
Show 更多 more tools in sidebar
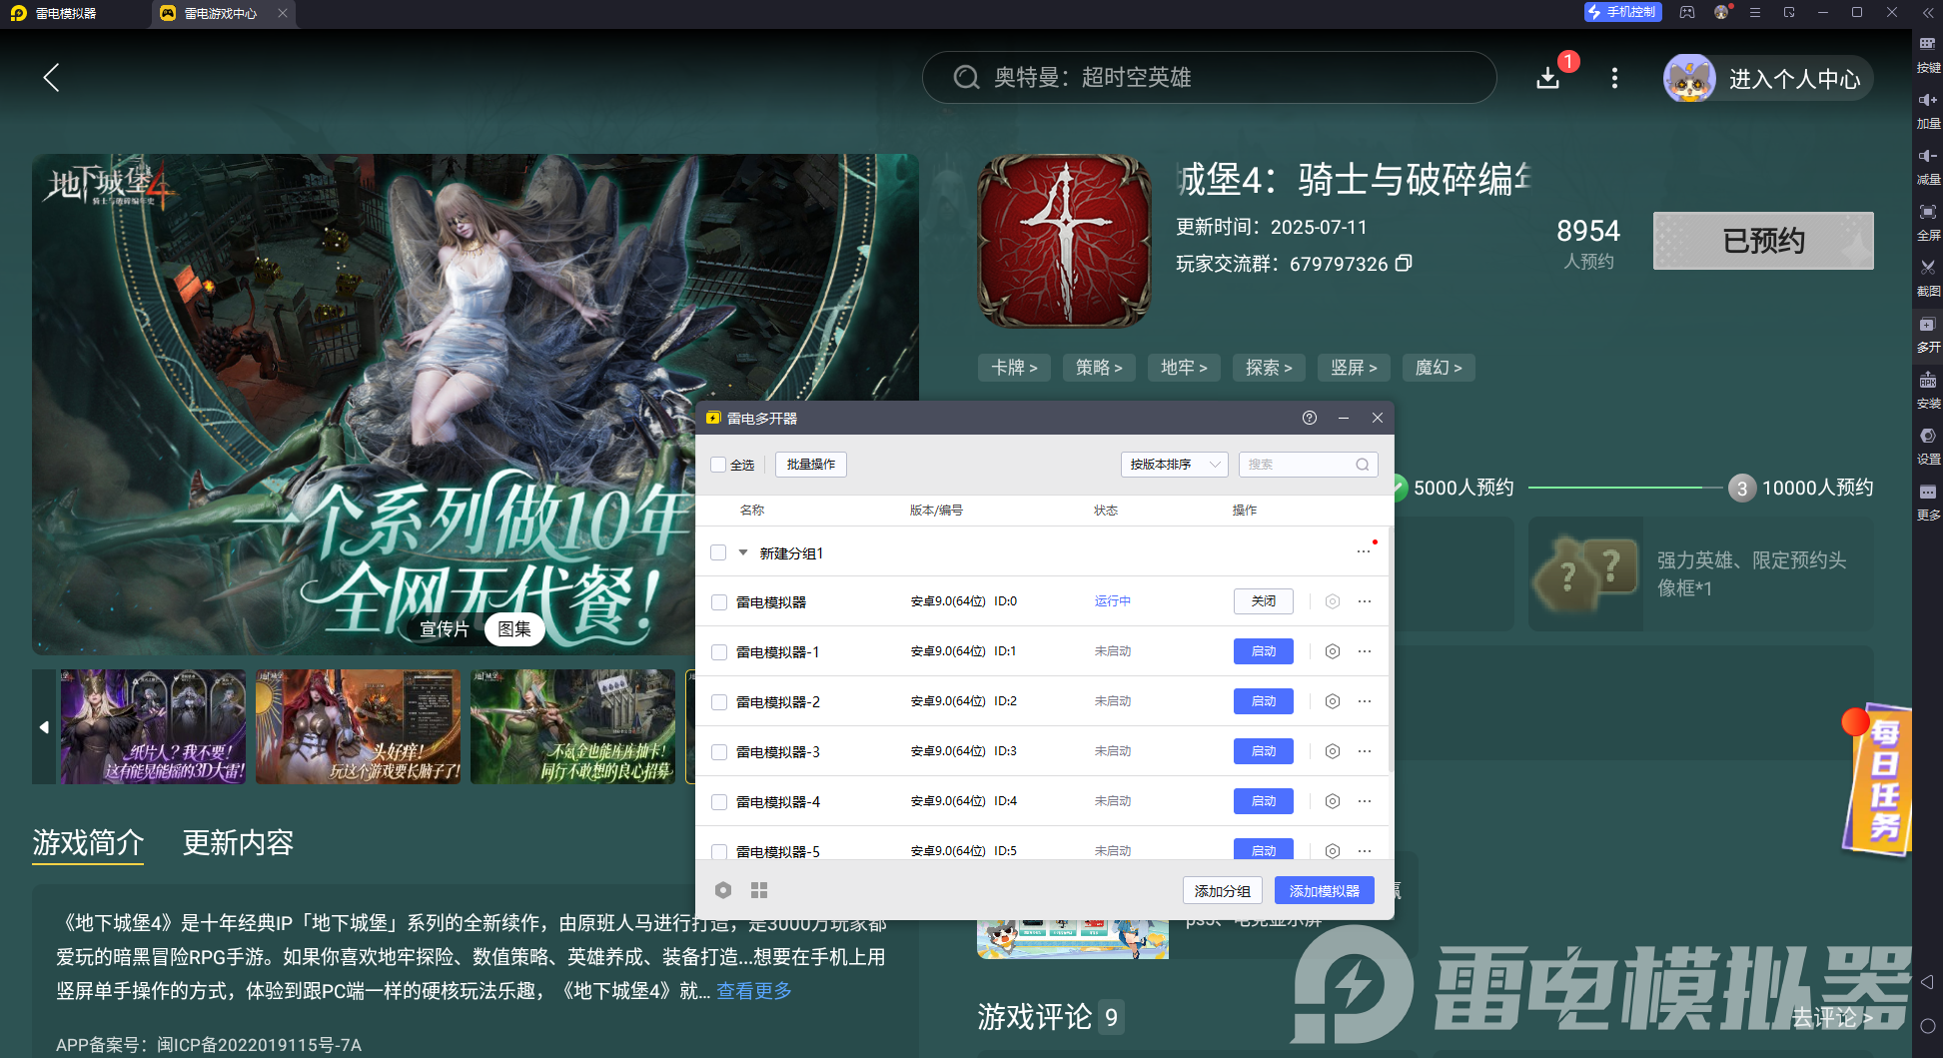[1928, 501]
